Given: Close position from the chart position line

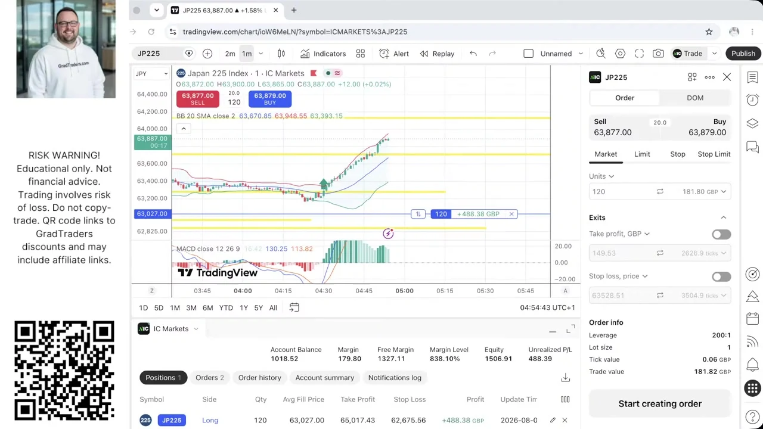Looking at the screenshot, I should [x=511, y=214].
